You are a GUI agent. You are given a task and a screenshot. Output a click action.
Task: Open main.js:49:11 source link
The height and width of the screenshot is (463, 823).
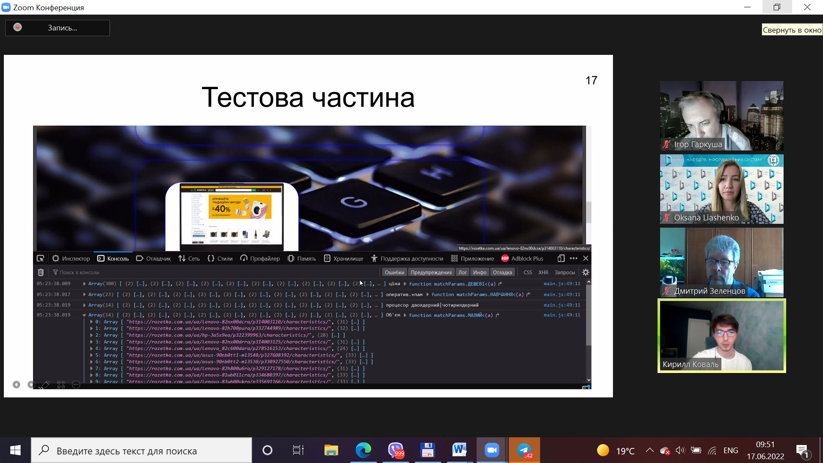[x=562, y=284]
